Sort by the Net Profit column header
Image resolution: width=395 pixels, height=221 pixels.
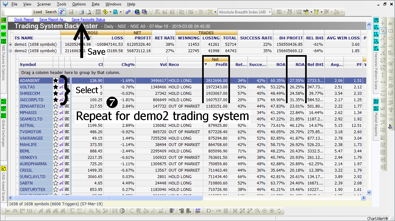(216, 64)
